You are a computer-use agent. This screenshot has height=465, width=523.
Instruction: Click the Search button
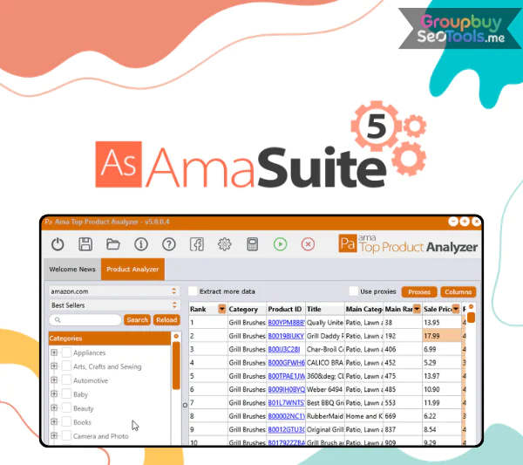137,320
